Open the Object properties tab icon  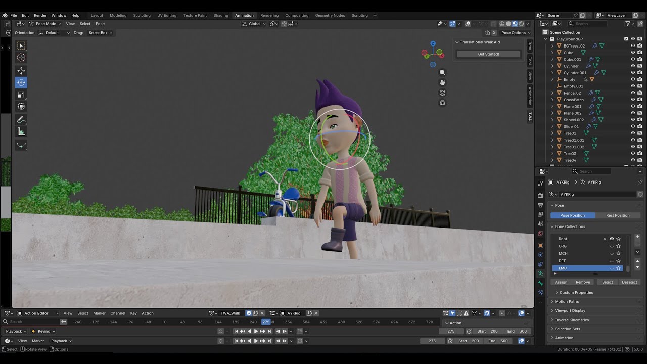(540, 245)
